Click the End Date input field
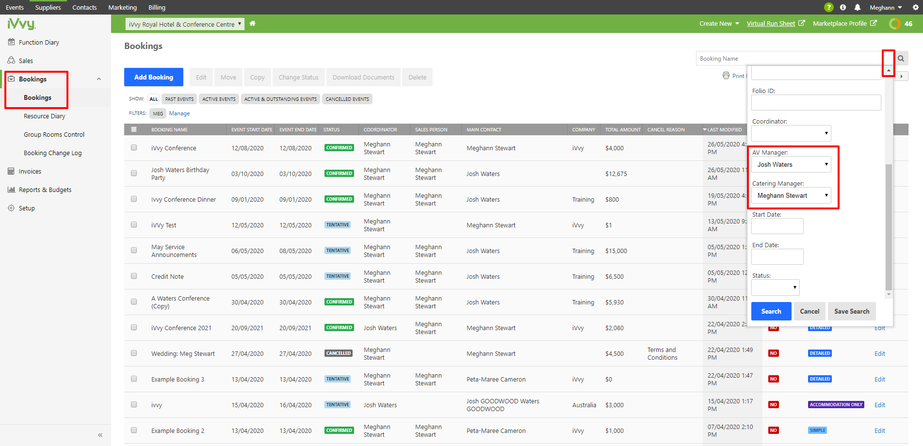923x446 pixels. click(777, 256)
